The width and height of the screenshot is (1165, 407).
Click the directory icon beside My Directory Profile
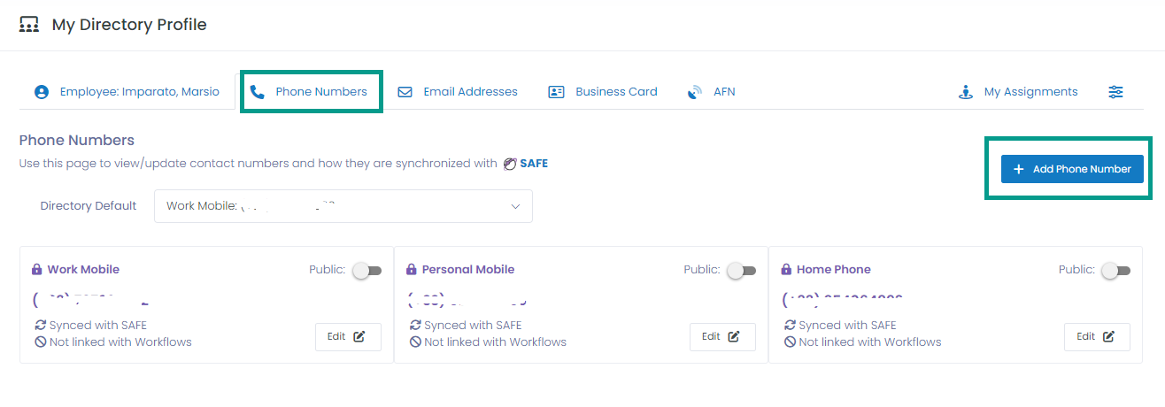coord(29,25)
